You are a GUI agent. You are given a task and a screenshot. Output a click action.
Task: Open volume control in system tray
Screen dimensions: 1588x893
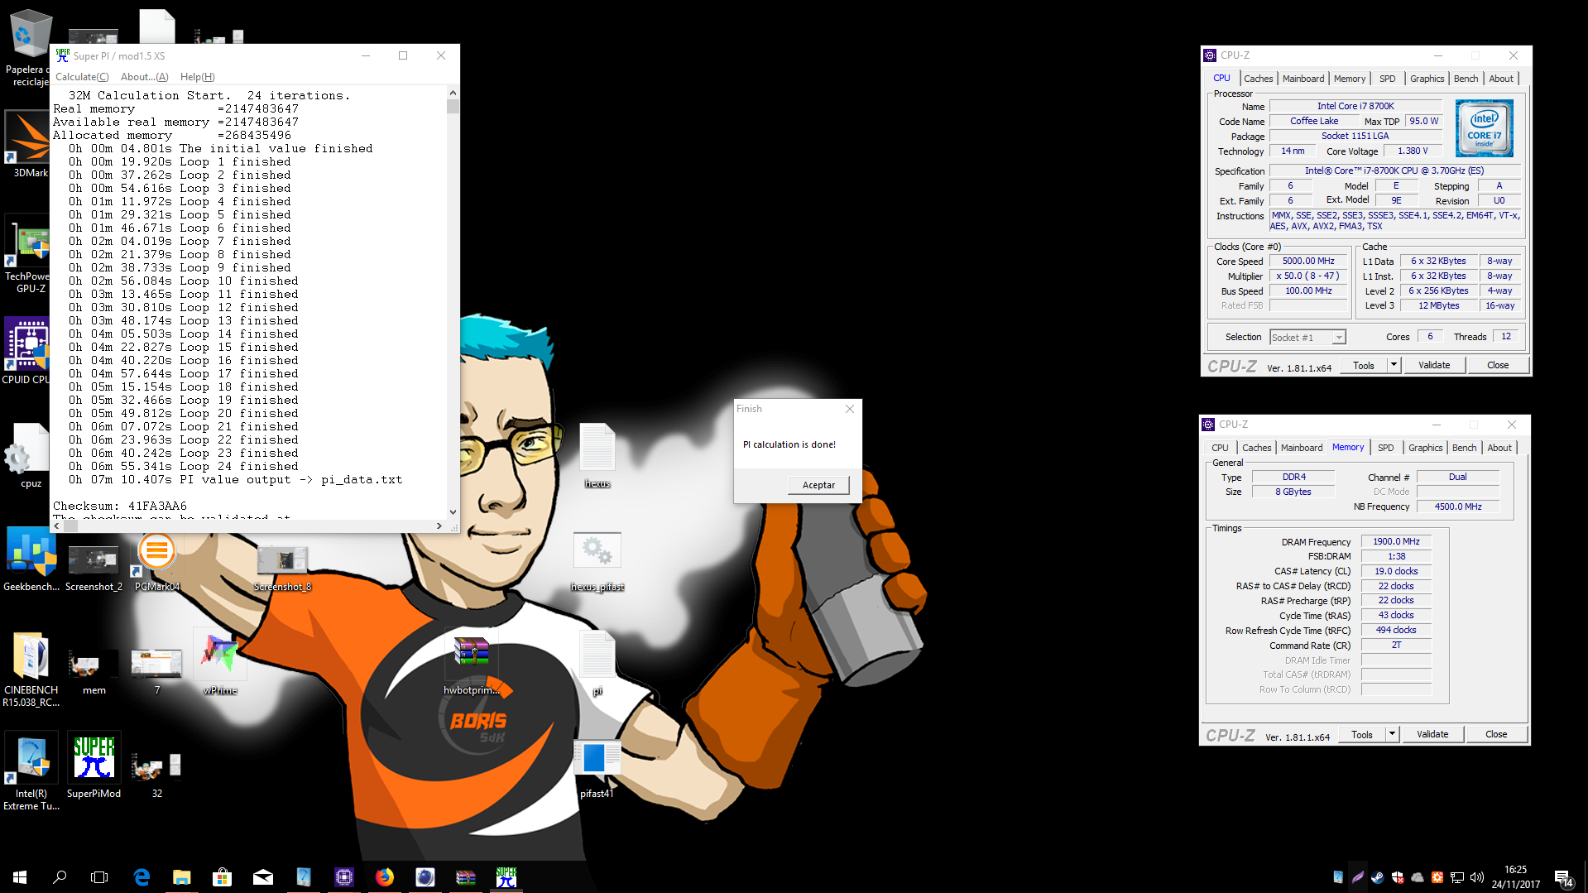pyautogui.click(x=1477, y=877)
